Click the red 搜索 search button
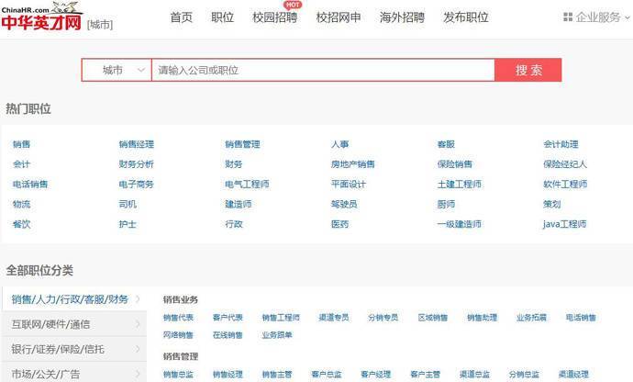Screen dimensions: 633x382 (528, 70)
